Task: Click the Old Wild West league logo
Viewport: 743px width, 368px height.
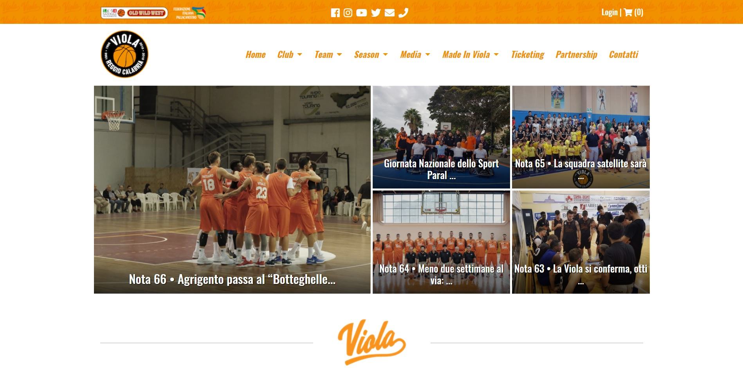Action: [134, 13]
